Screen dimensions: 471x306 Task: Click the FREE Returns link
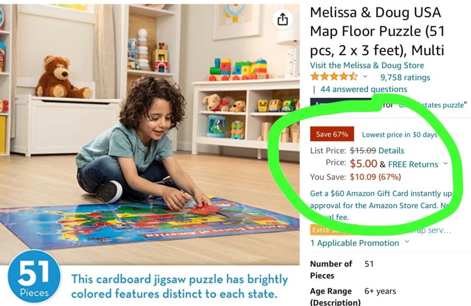click(413, 164)
